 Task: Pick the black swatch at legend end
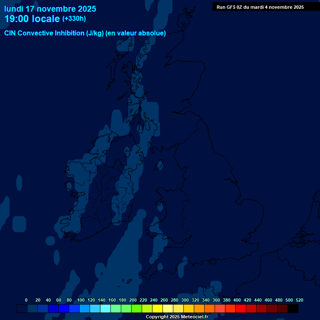[293, 309]
